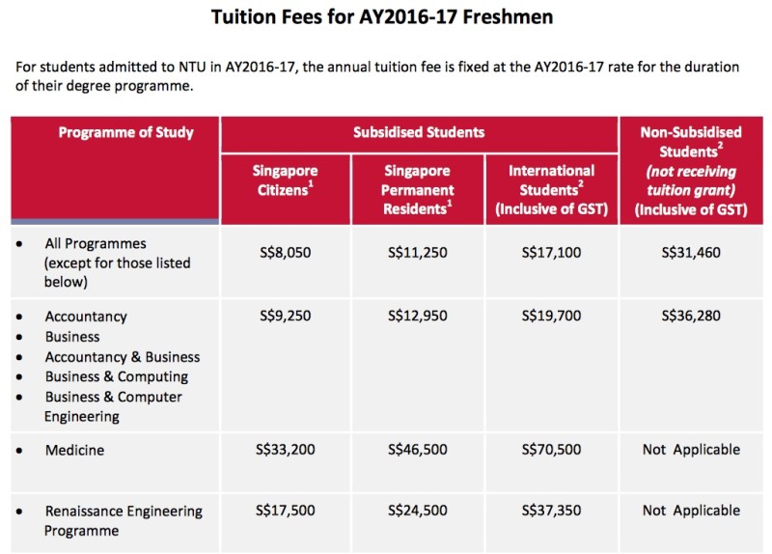Click "Not Applicable" in the Medicine row
This screenshot has width=772, height=554.
tap(694, 450)
